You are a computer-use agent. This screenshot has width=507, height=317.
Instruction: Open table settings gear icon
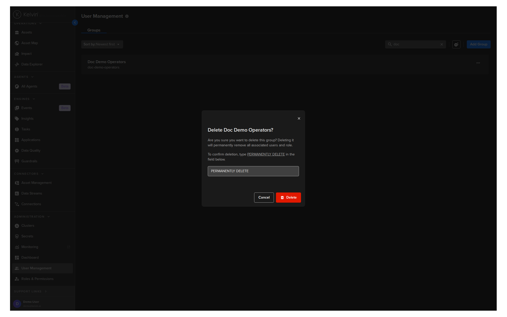coord(456,44)
